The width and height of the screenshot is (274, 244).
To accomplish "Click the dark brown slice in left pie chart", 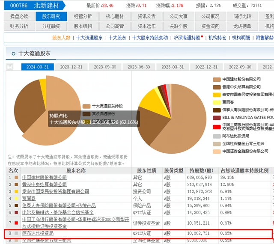I will [x=29, y=107].
